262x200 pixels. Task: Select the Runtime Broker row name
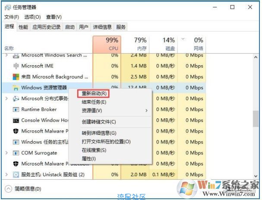click(x=39, y=109)
